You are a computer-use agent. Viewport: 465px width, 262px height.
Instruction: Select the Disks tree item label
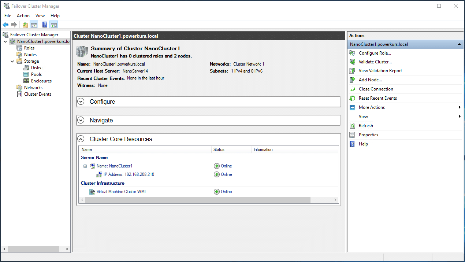[x=36, y=68]
